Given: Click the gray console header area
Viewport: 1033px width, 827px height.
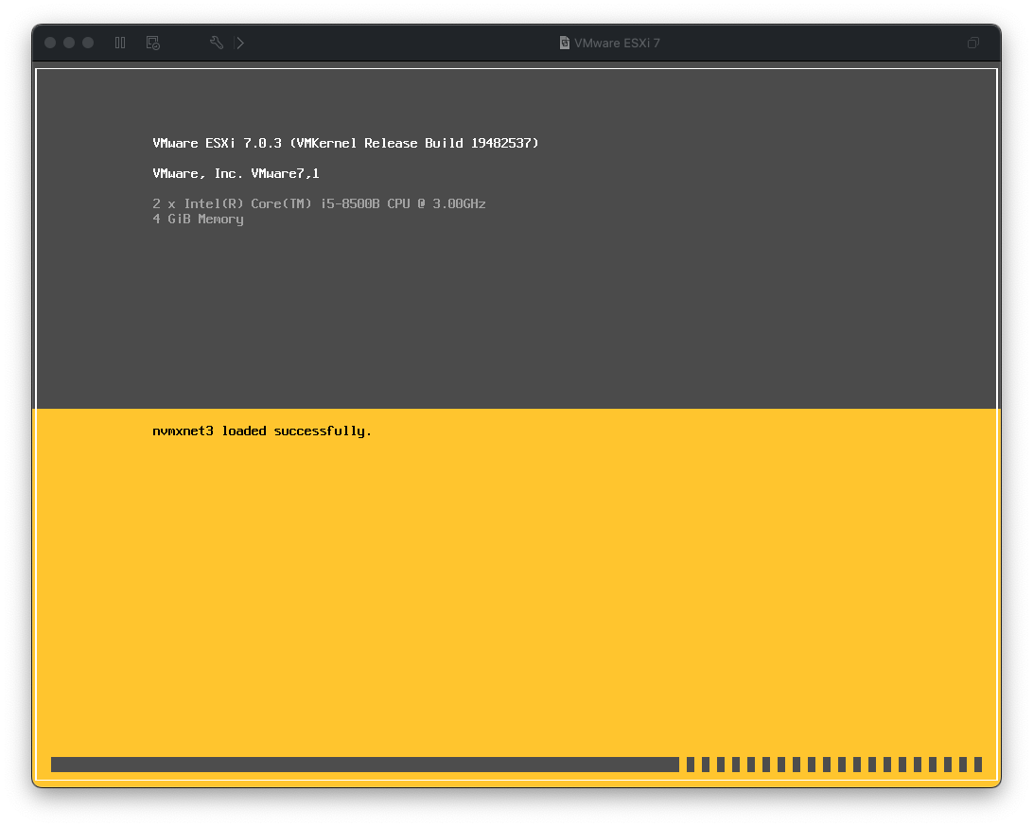Looking at the screenshot, I should tap(662, 303).
